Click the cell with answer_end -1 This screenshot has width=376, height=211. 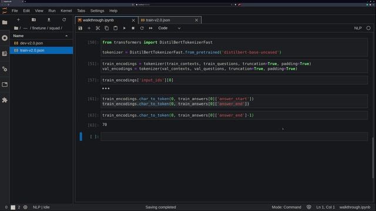point(234,115)
